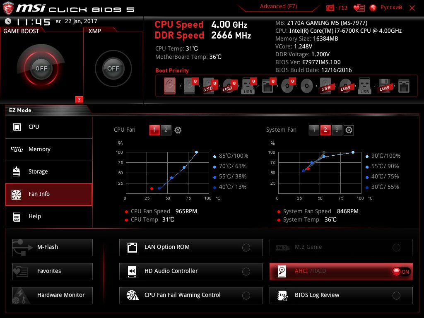Open Hardware Monitor

point(53,295)
